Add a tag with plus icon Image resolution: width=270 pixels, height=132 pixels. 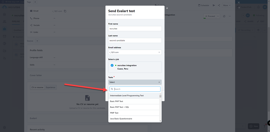[x=35, y=2]
